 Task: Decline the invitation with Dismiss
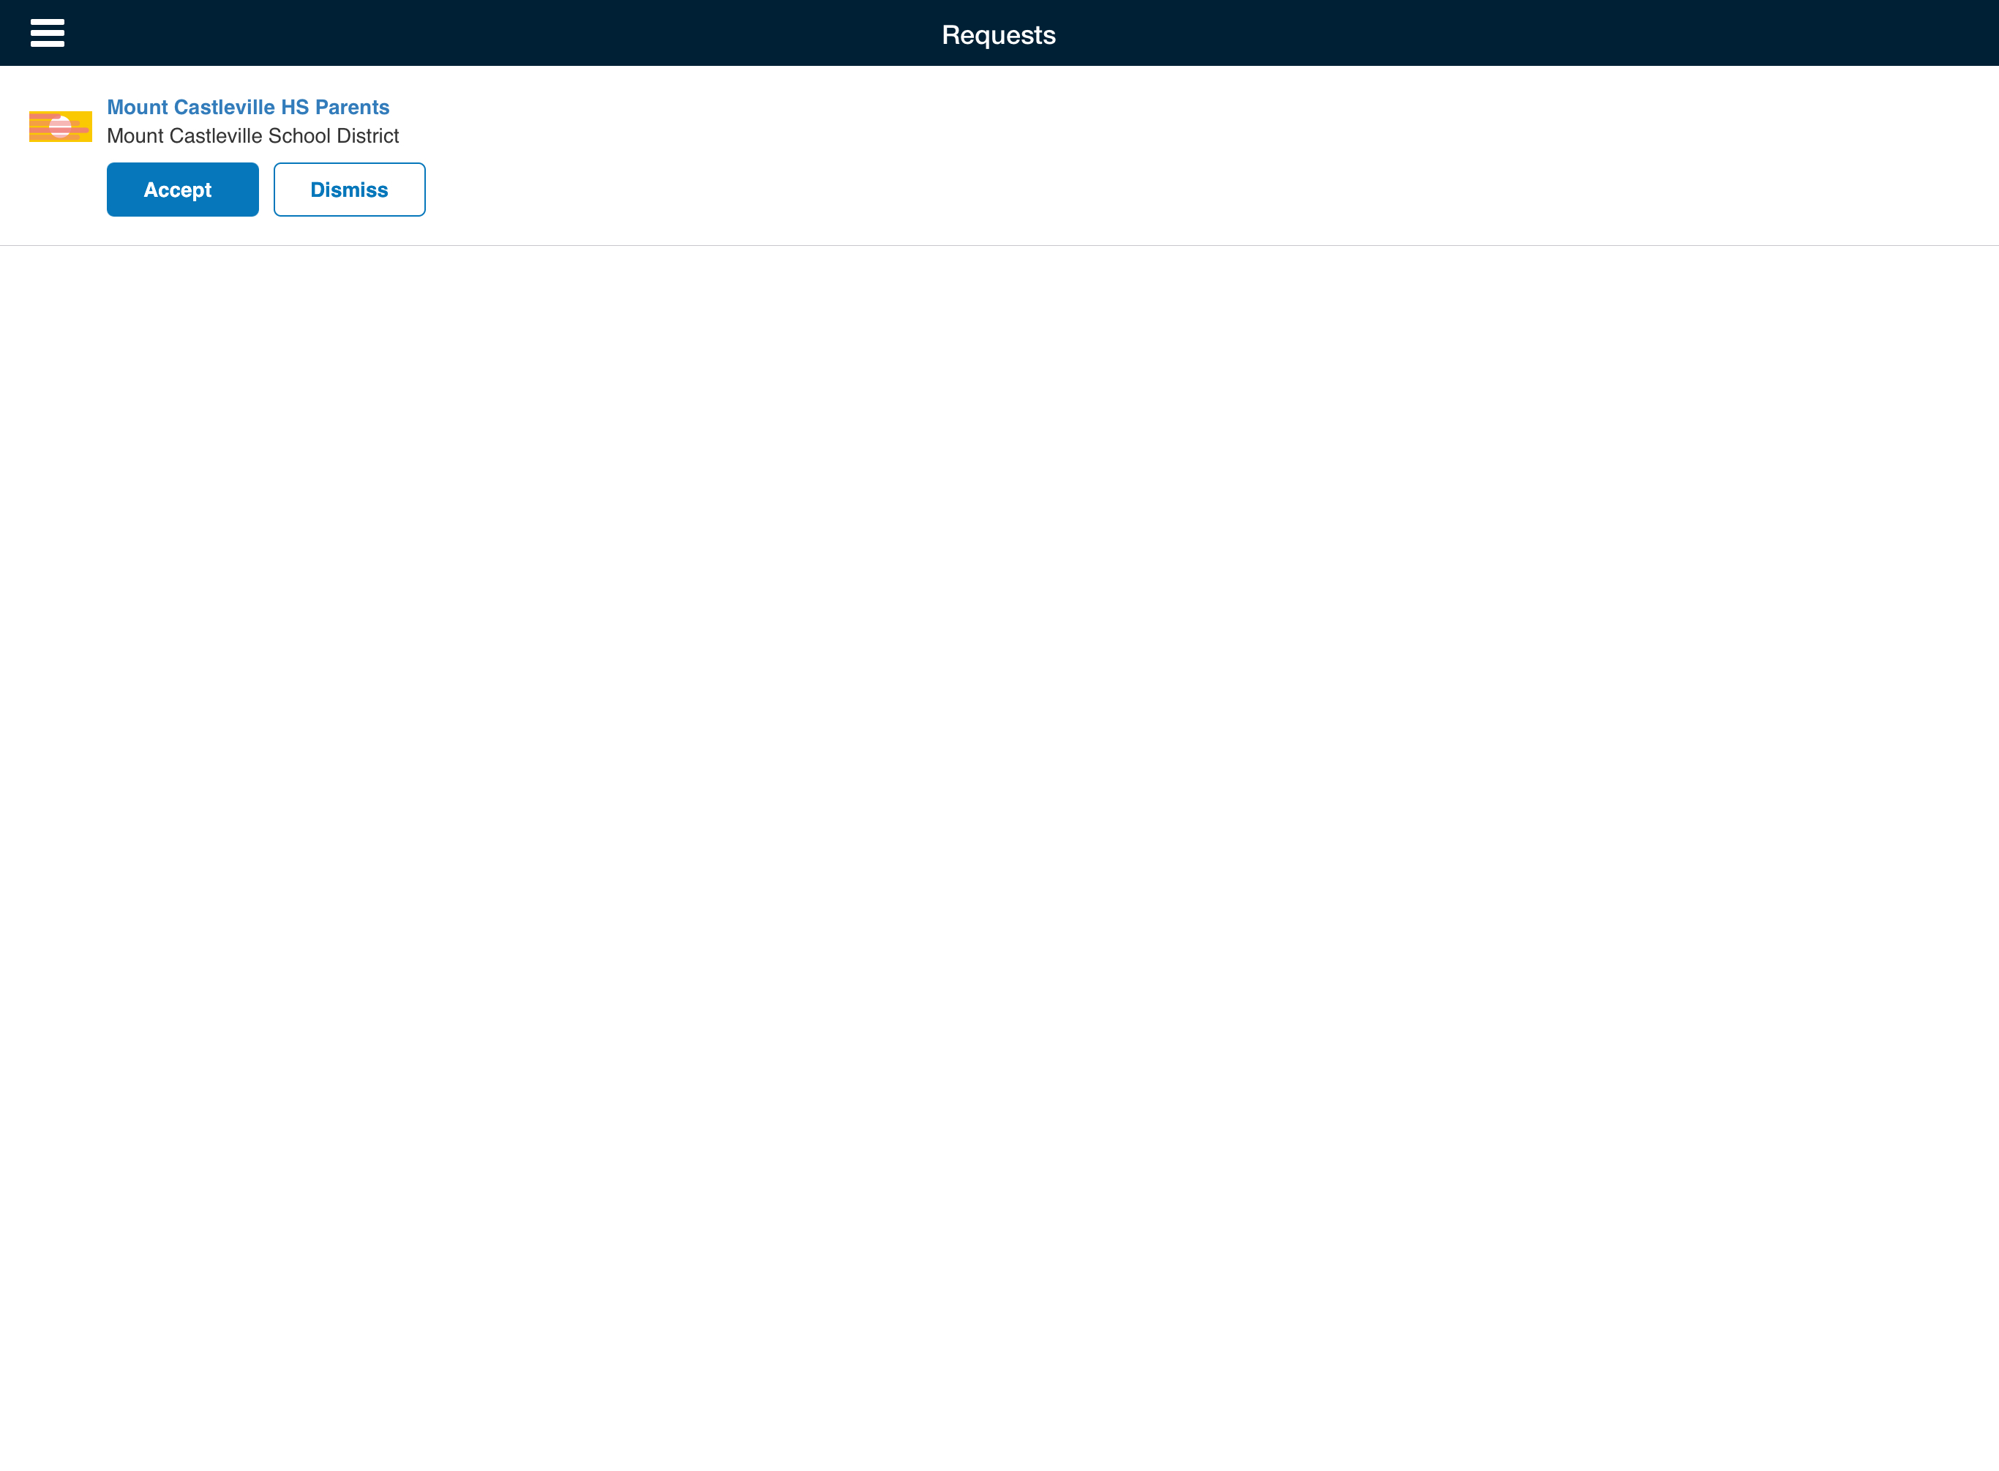point(349,190)
